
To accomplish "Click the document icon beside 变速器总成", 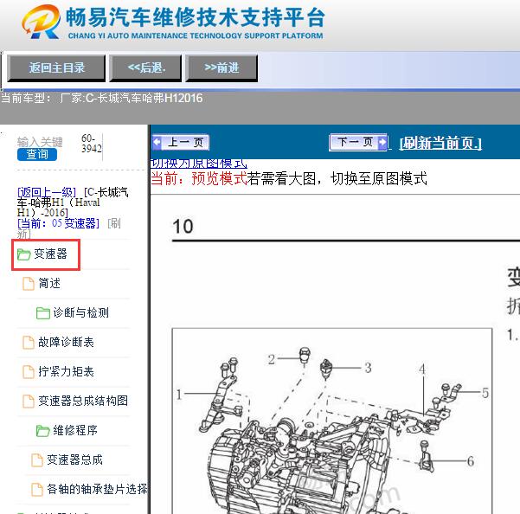I will 37,460.
